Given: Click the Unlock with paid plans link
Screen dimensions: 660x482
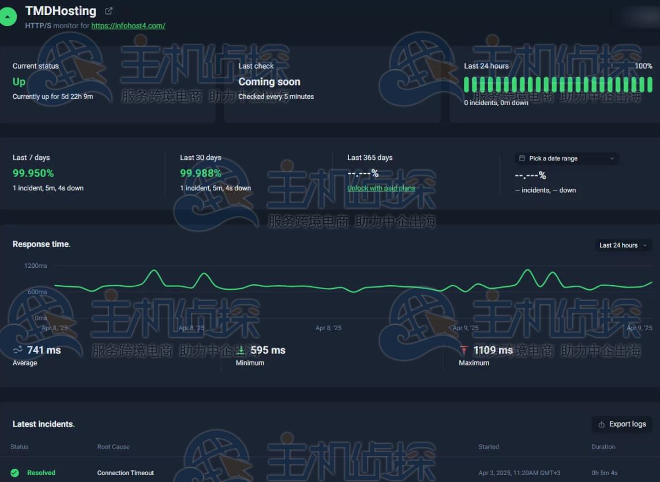Looking at the screenshot, I should 381,188.
